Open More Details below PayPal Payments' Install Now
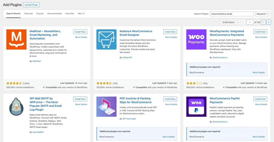Viewport: 274px width, 142px height. tap(261, 104)
